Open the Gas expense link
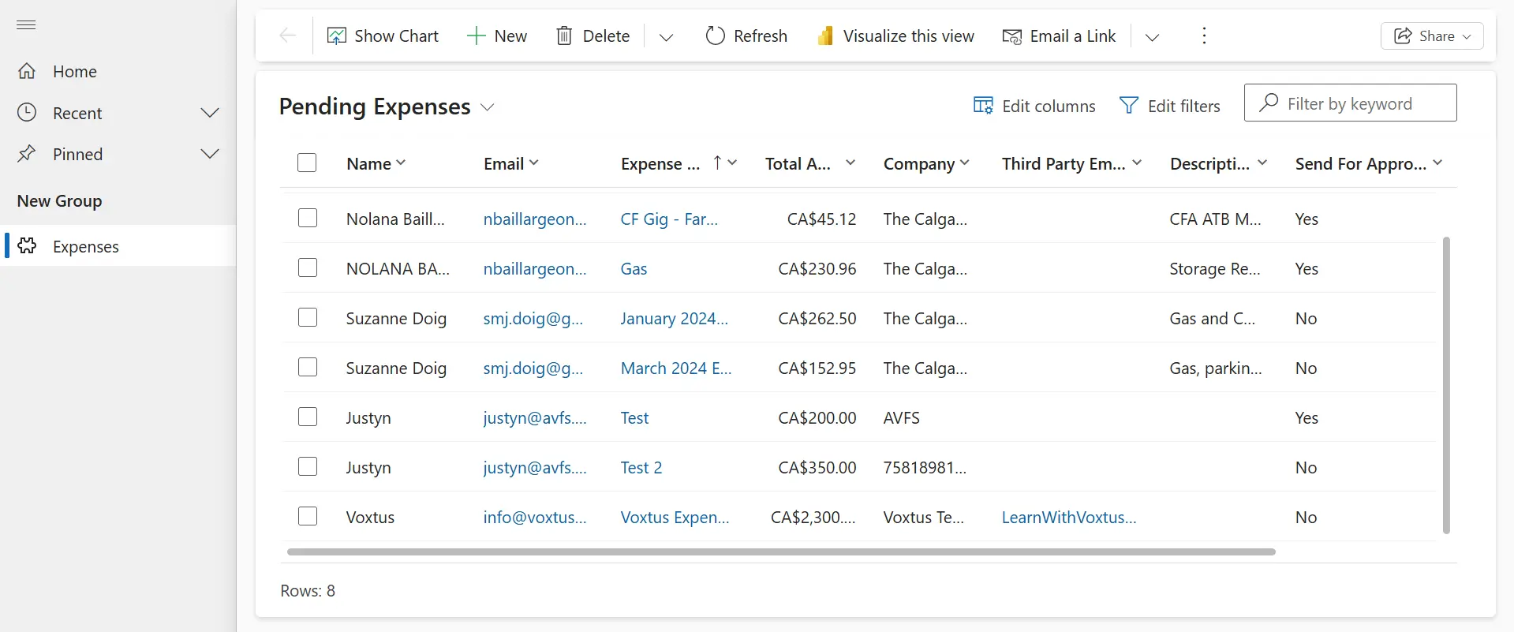 [634, 269]
